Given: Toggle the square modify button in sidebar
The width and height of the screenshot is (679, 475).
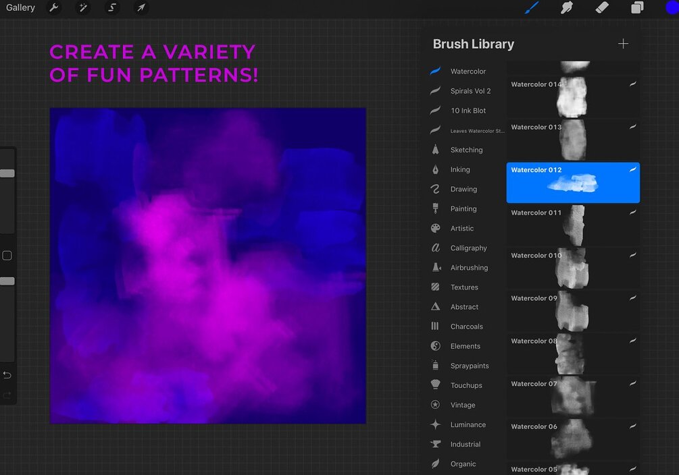Looking at the screenshot, I should pos(7,255).
